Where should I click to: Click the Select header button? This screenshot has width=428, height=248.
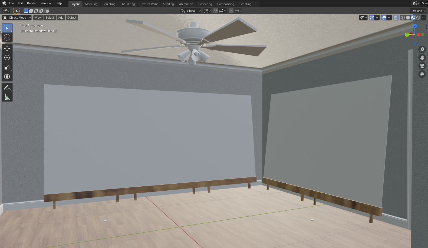point(50,18)
